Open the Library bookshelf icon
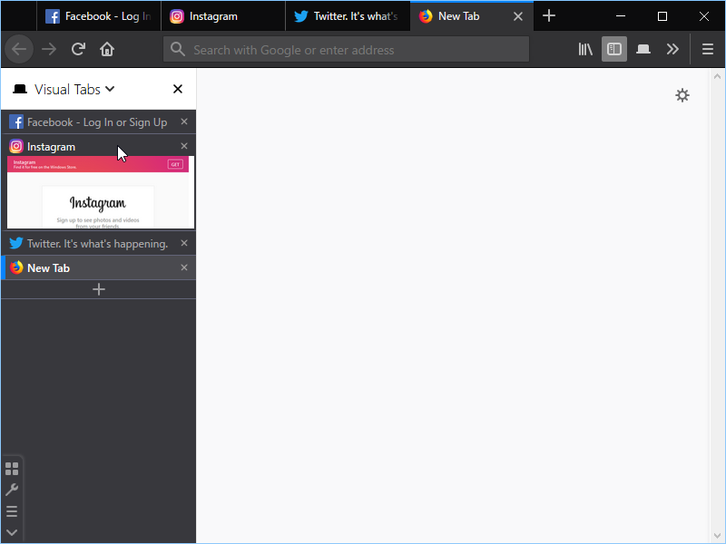Image resolution: width=726 pixels, height=544 pixels. (585, 49)
